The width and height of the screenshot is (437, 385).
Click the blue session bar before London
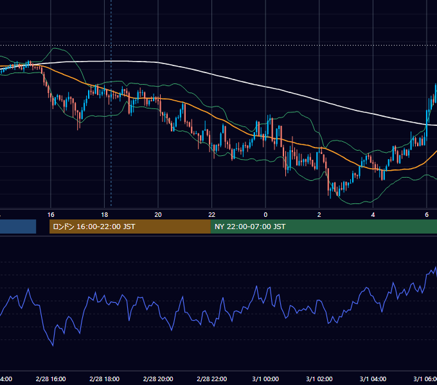18,227
